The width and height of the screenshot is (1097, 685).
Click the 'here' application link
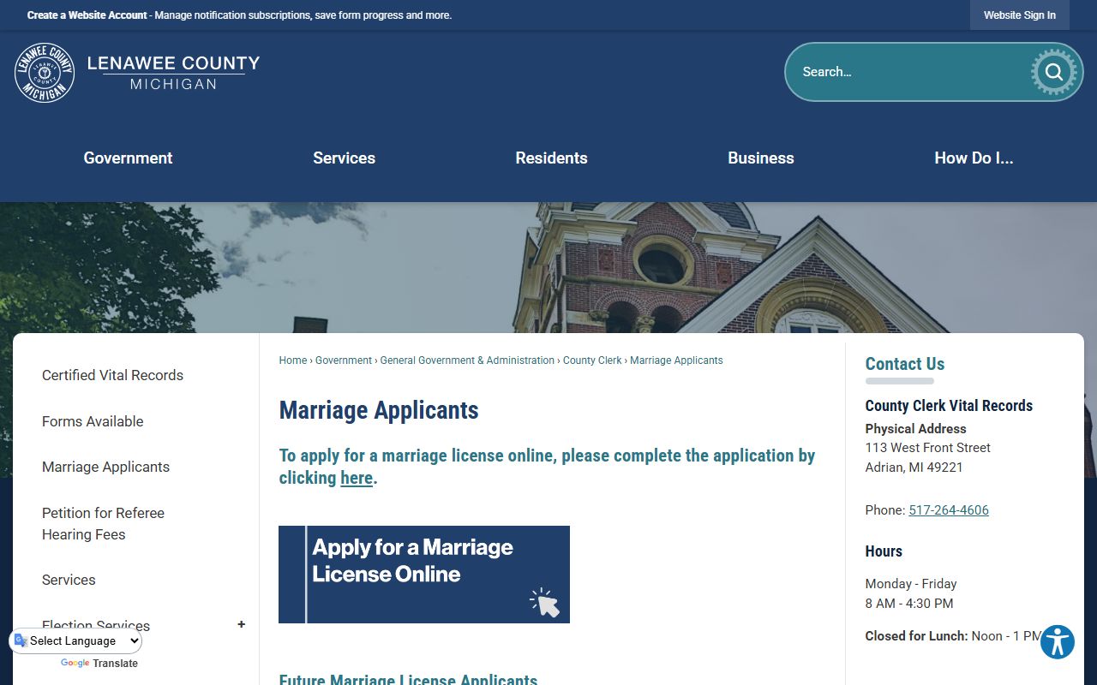click(357, 478)
